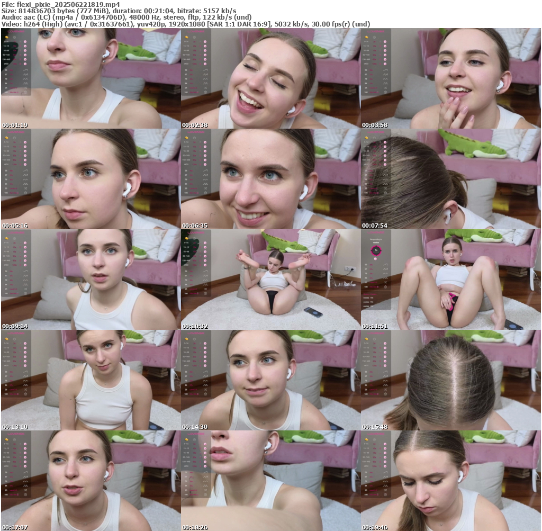Image resolution: width=542 pixels, height=531 pixels.
Task: Open the thumbnail timestamped 00:01:19
Action: (91, 78)
